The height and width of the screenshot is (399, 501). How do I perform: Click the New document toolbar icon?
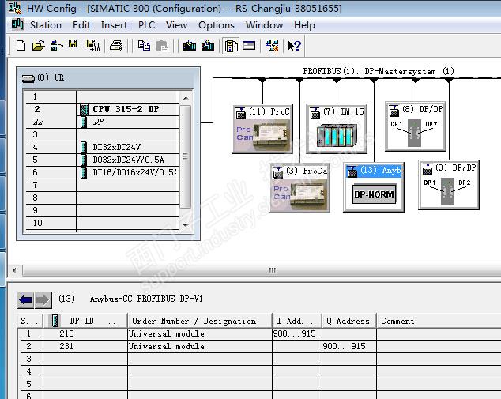(x=21, y=46)
